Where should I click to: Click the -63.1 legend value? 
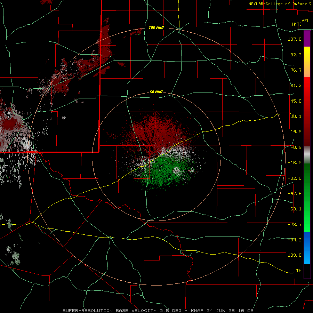[295, 209]
